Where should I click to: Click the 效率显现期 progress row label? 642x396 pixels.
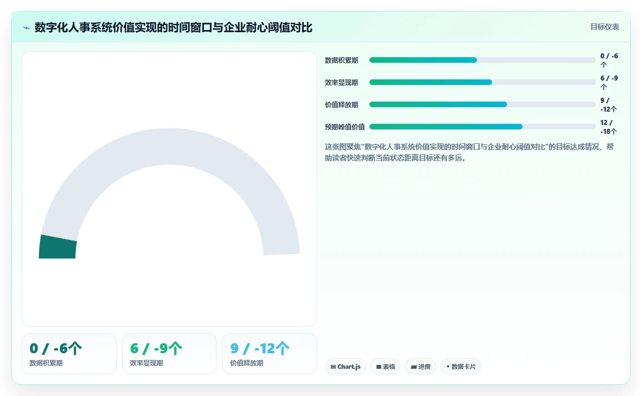[342, 82]
